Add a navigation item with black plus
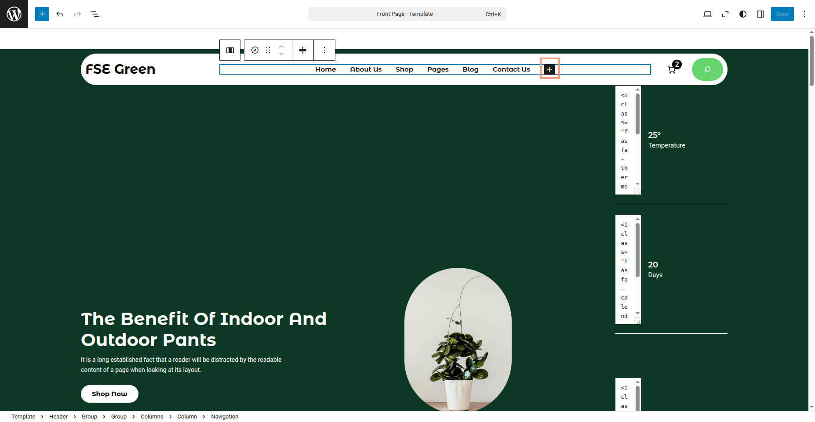This screenshot has height=422, width=815. [549, 69]
